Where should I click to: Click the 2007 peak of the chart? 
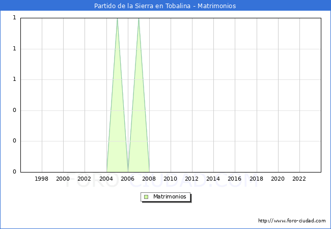(139, 19)
